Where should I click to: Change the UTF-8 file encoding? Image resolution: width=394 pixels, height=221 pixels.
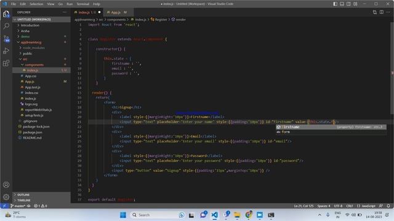tap(338, 206)
